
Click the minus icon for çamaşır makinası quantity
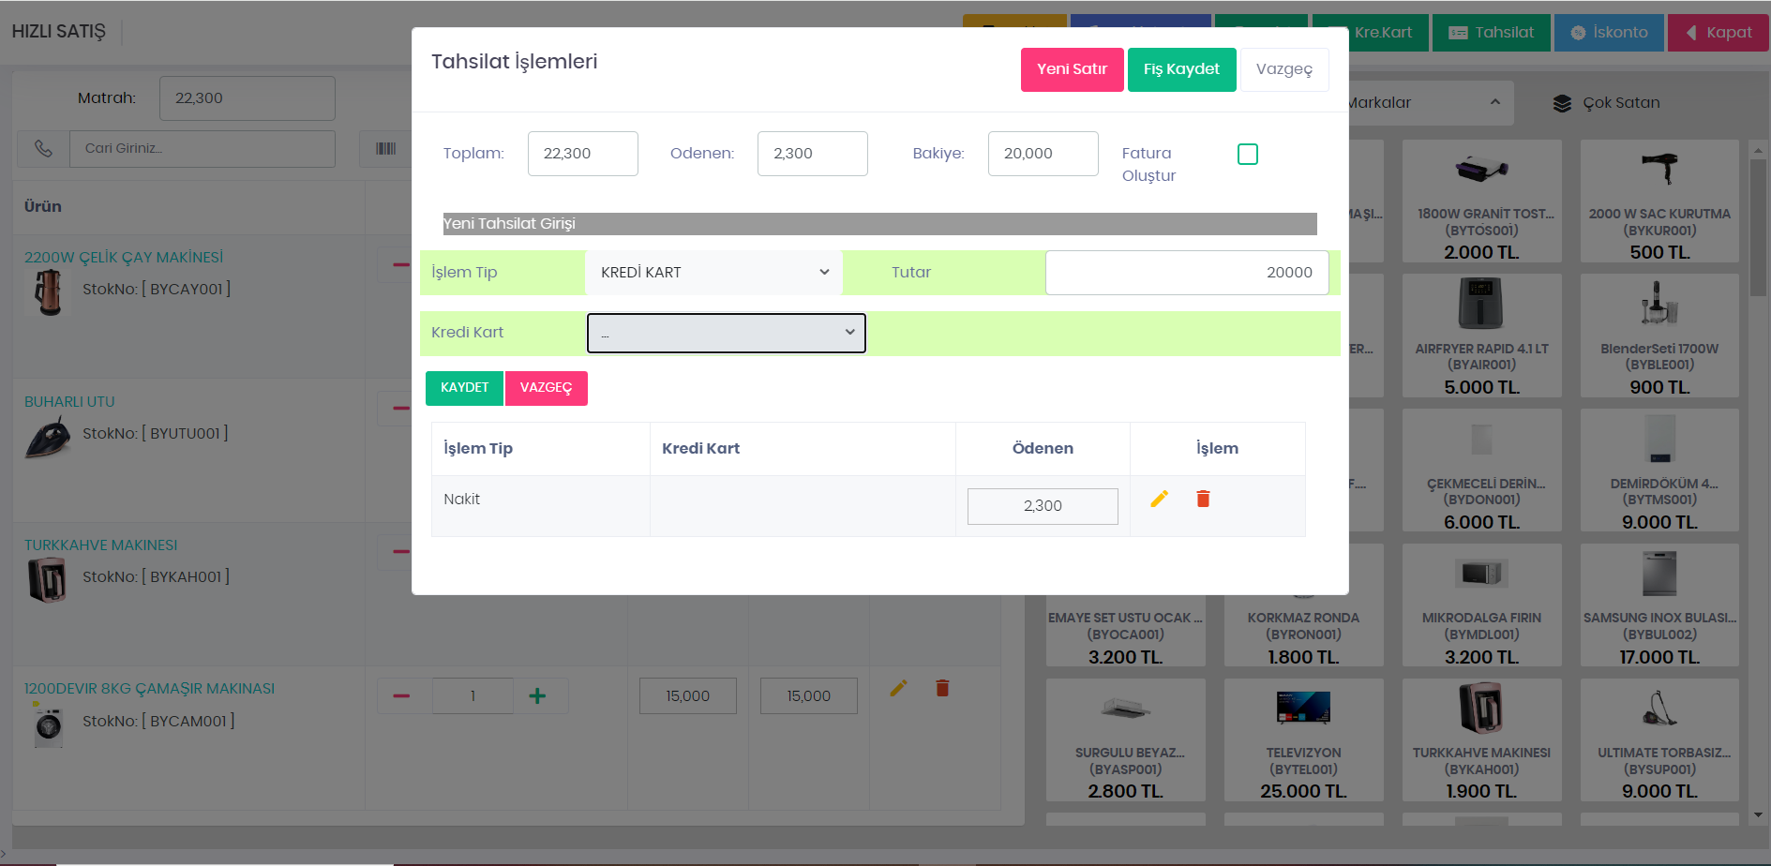[x=401, y=696]
